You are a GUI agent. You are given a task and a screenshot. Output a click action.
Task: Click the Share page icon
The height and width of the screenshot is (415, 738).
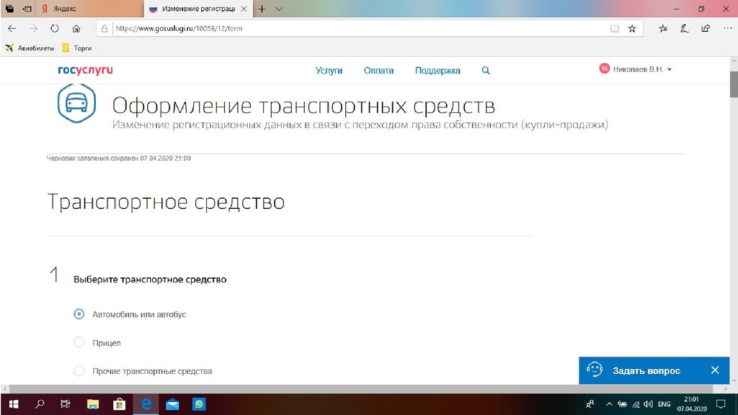tap(706, 29)
